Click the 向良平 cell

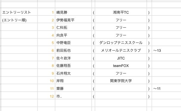click(x=74, y=35)
